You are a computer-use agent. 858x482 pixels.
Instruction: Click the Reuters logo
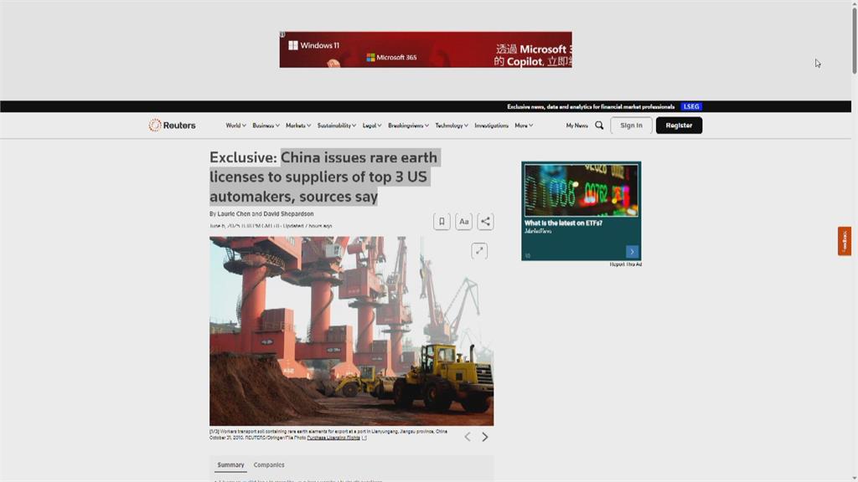click(172, 126)
